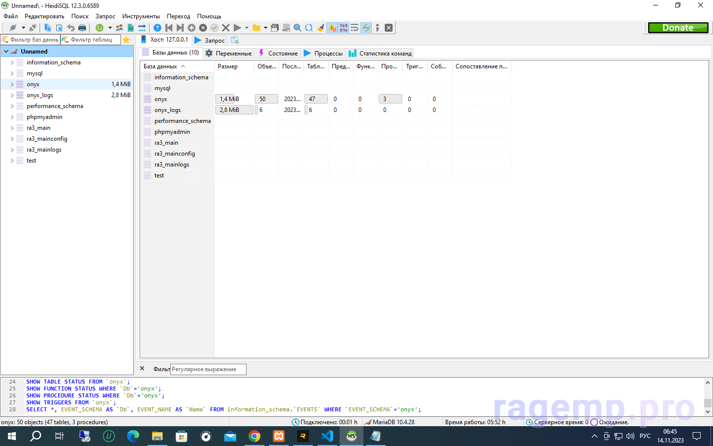Click the new query tab icon

[235, 40]
